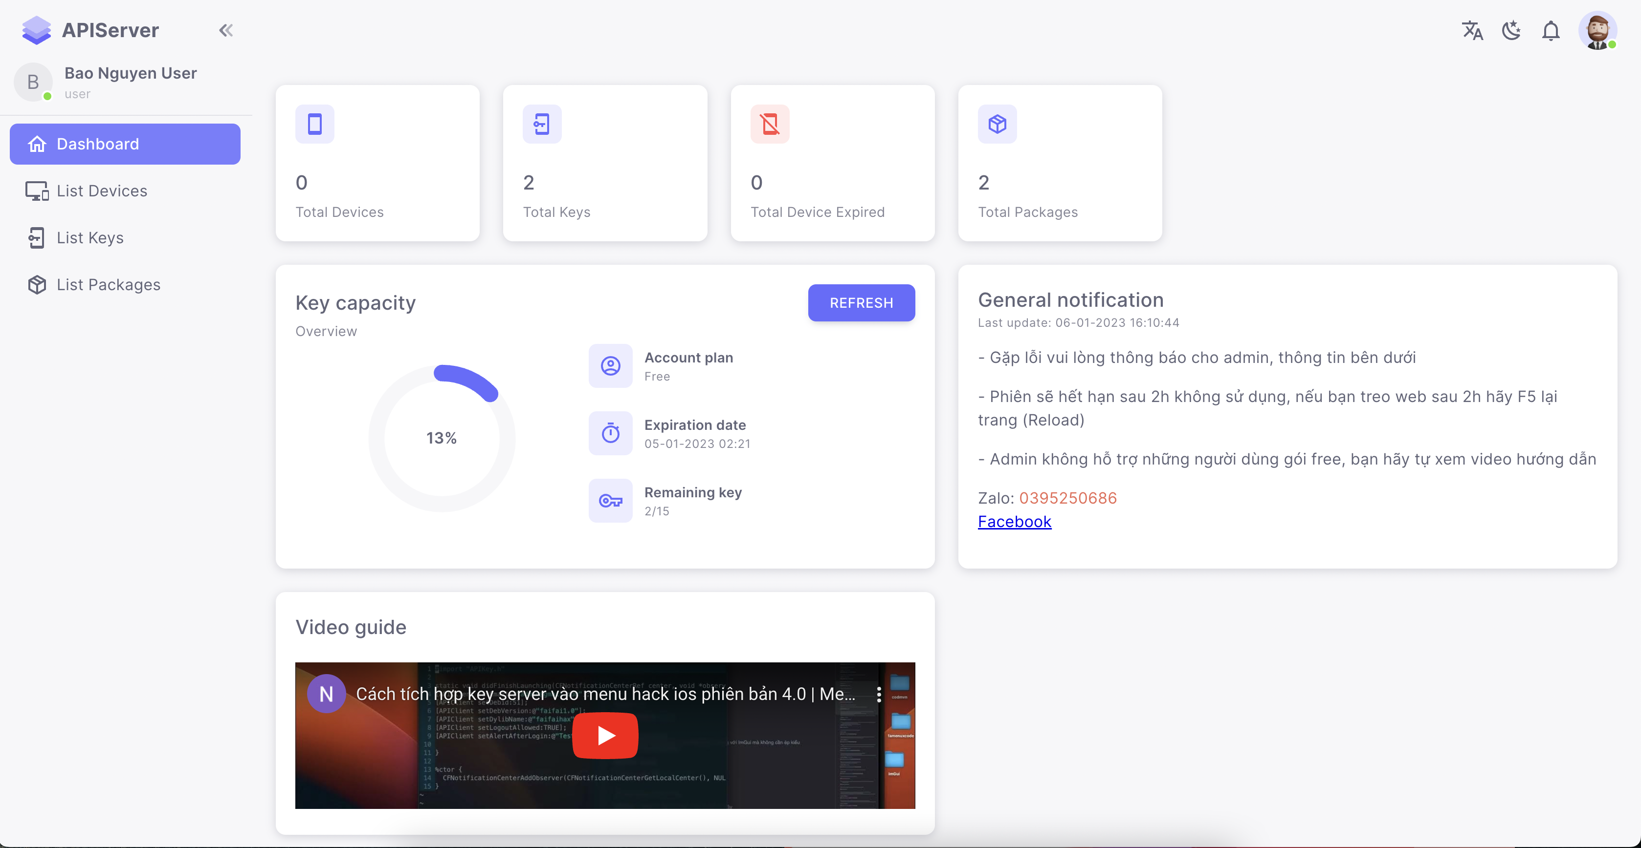Image resolution: width=1641 pixels, height=848 pixels.
Task: Click the REFRESH button
Action: 861,303
